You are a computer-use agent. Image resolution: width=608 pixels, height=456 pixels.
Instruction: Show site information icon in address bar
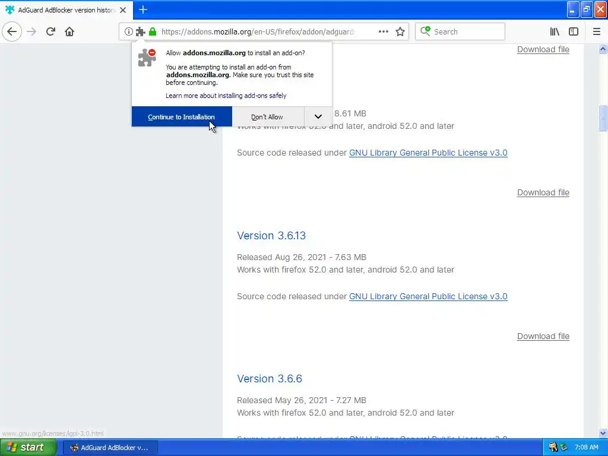(x=128, y=32)
